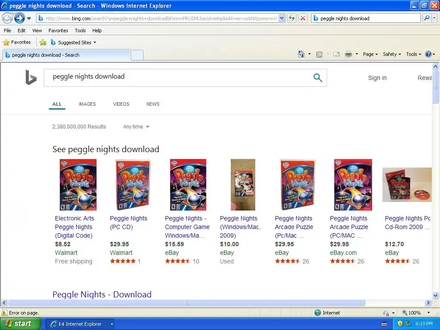
Task: Click the Peggle Nights Pc Cd-Rom disc thumbnail
Action: click(407, 185)
